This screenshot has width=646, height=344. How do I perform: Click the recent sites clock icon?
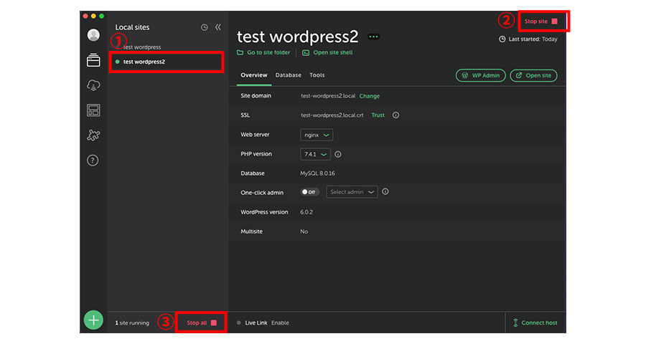(x=204, y=27)
